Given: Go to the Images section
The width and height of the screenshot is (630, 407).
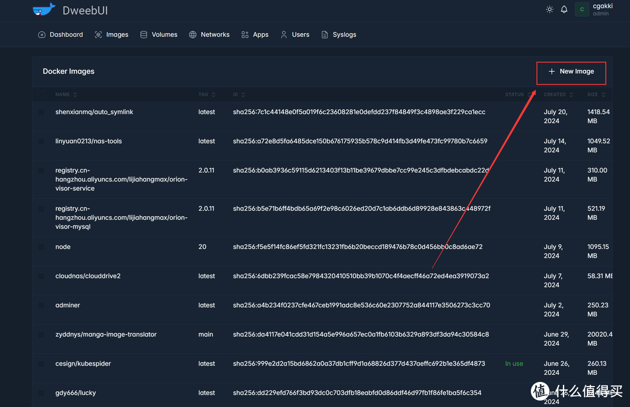Looking at the screenshot, I should [x=111, y=34].
